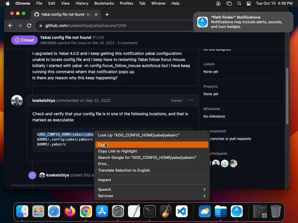Click the Stage Manager menu bar icon
This screenshot has height=223, width=298.
coord(229,3)
